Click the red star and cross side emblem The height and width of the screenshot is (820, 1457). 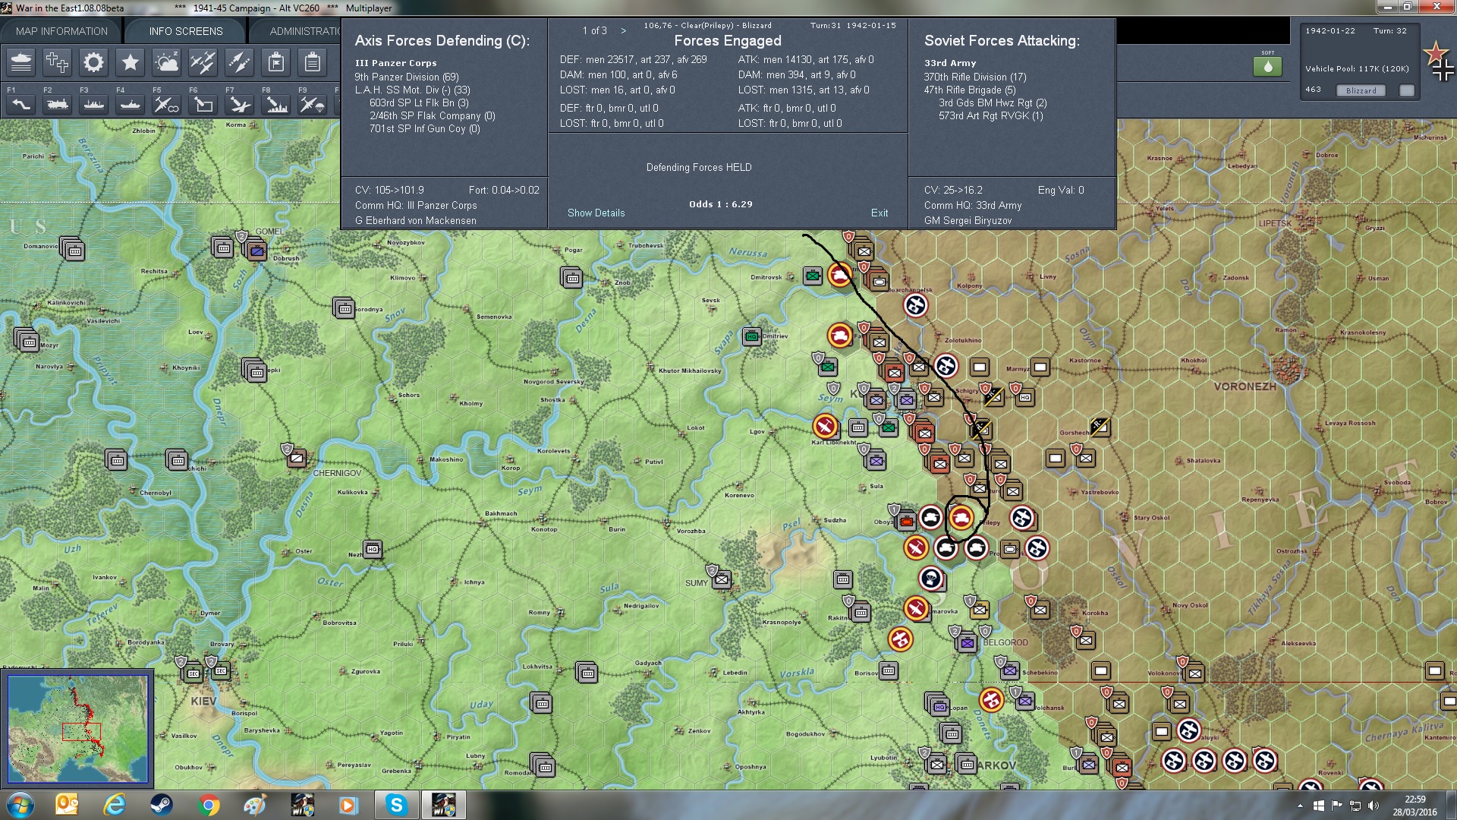[1440, 62]
